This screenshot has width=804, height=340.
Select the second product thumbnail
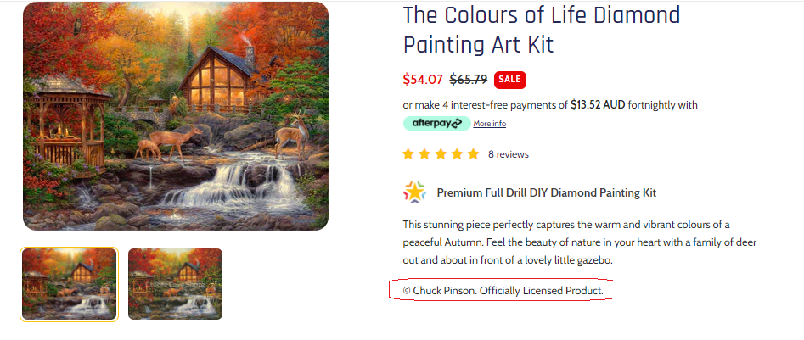coord(175,284)
